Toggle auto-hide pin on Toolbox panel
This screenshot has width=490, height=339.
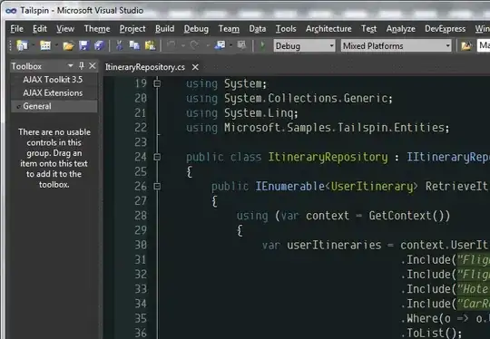[82, 66]
